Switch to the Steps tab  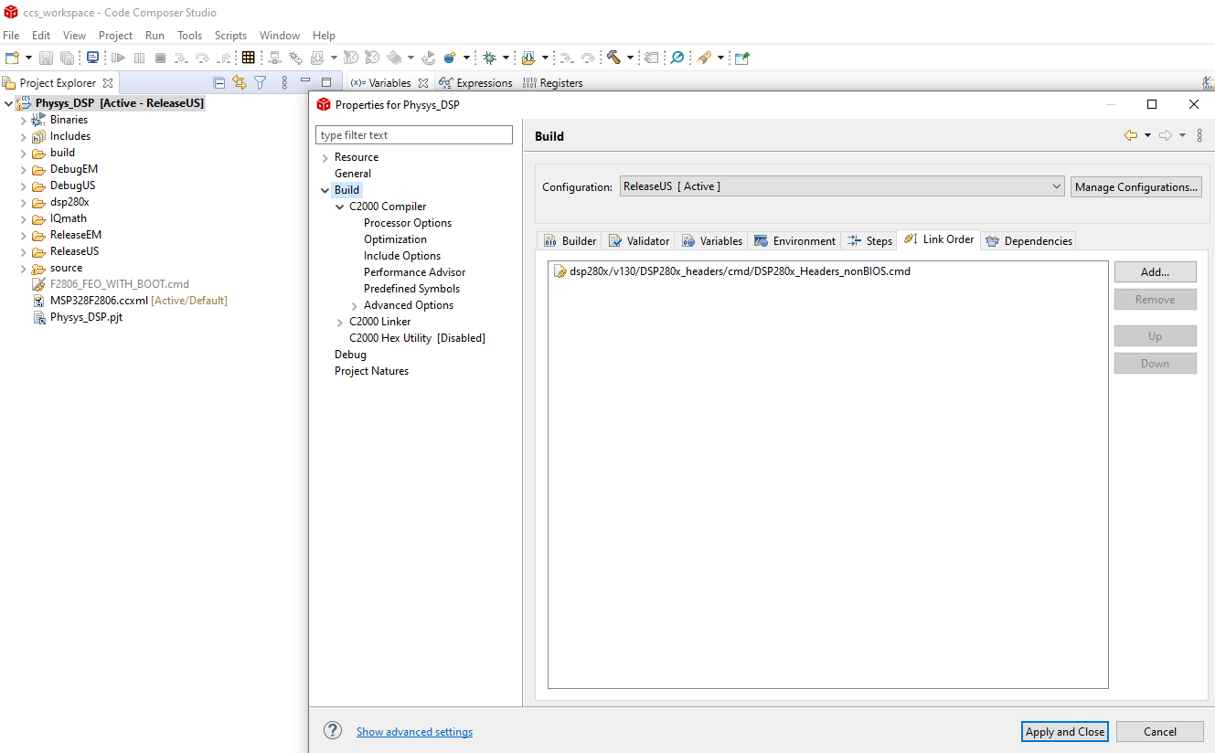click(869, 241)
